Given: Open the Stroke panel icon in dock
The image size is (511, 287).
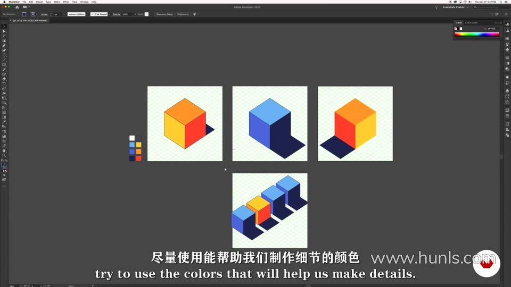Looking at the screenshot, I should (x=507, y=57).
